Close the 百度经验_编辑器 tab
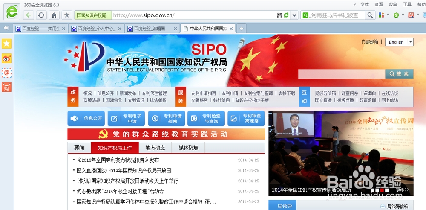The width and height of the screenshot is (426, 210). 175,29
